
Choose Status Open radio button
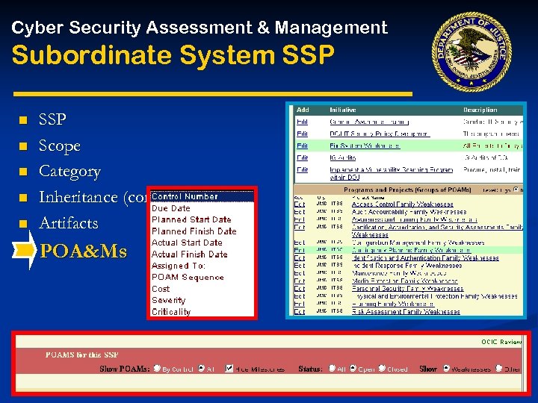coord(353,369)
